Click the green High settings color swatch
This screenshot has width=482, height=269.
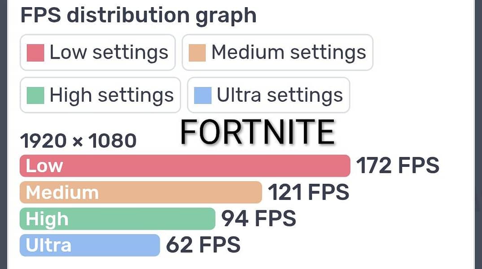pos(35,95)
